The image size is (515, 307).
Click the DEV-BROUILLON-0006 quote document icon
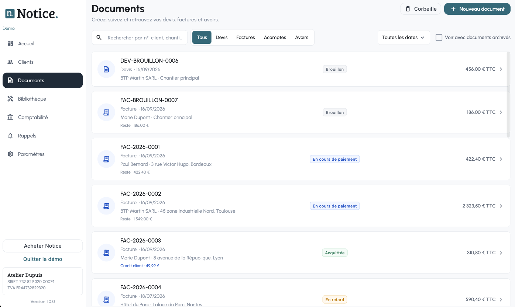pyautogui.click(x=106, y=69)
